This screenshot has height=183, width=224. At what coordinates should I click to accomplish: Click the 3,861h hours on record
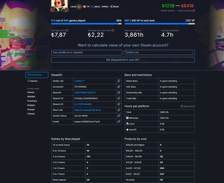pos(134,35)
